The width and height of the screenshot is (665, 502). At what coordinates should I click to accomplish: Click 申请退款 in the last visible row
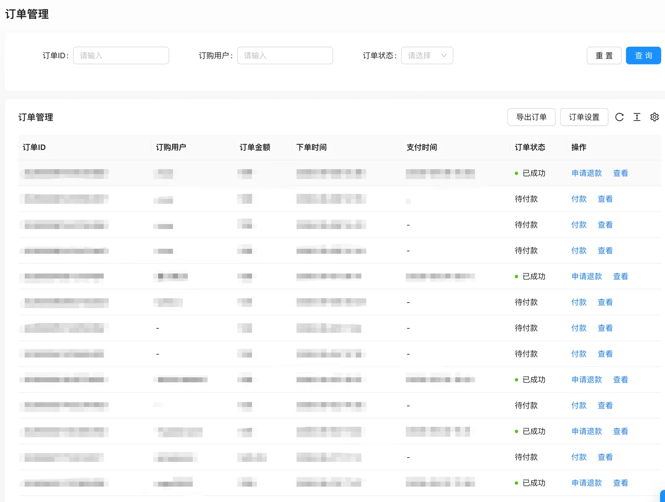tap(587, 483)
